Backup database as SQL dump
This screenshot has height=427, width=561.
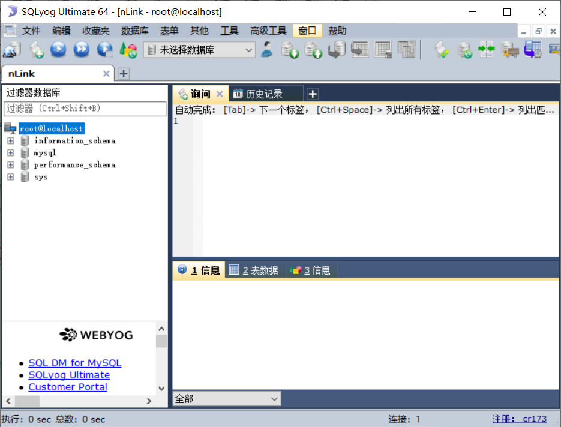(x=290, y=49)
